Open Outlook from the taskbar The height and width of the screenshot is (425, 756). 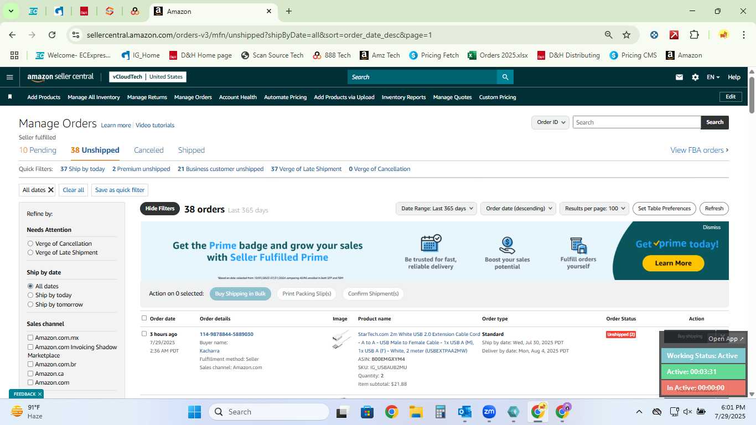[465, 412]
